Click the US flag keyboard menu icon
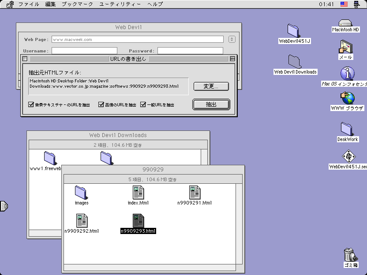 coord(344,4)
